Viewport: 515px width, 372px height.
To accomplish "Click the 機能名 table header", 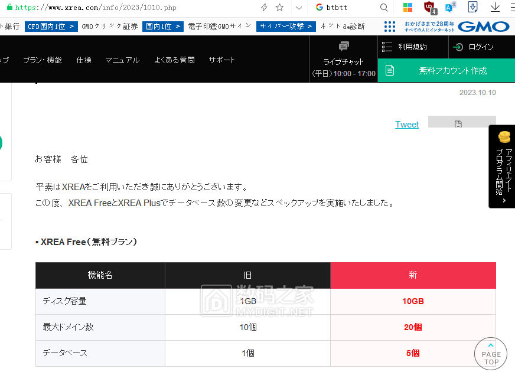I will click(x=100, y=275).
